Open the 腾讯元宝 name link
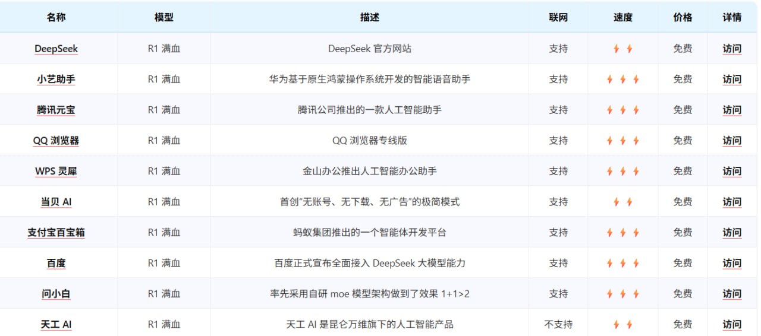This screenshot has width=761, height=336. (x=56, y=110)
